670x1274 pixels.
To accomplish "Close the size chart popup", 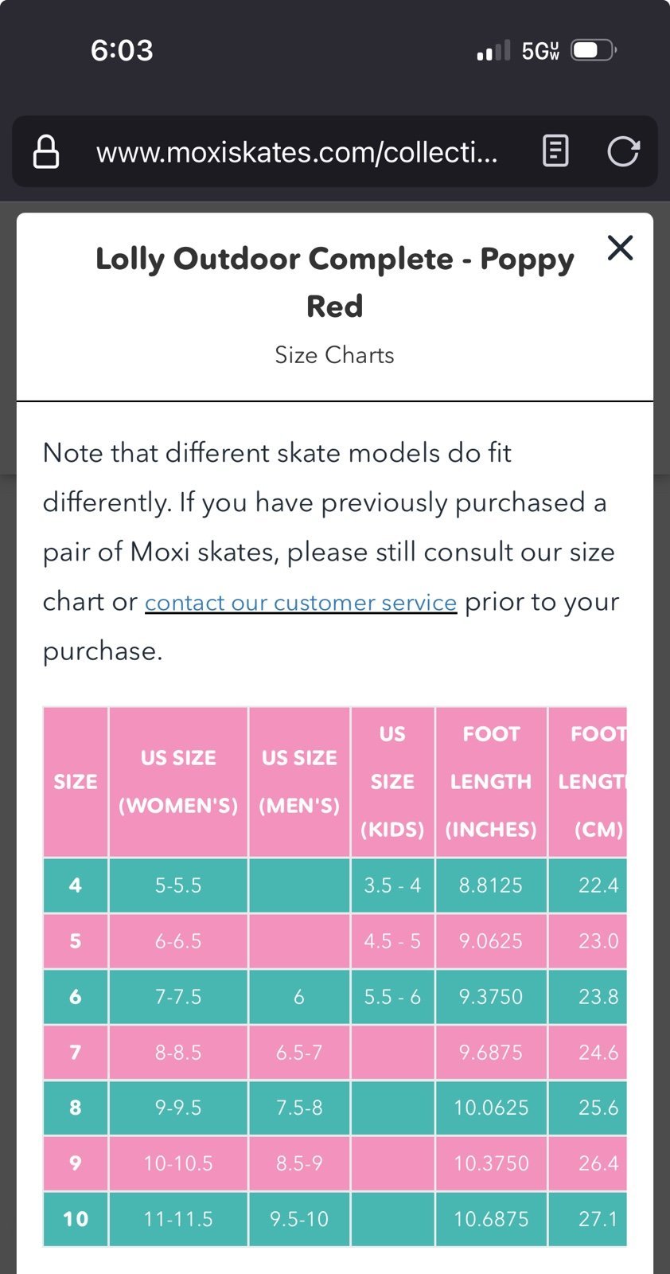I will pyautogui.click(x=620, y=248).
